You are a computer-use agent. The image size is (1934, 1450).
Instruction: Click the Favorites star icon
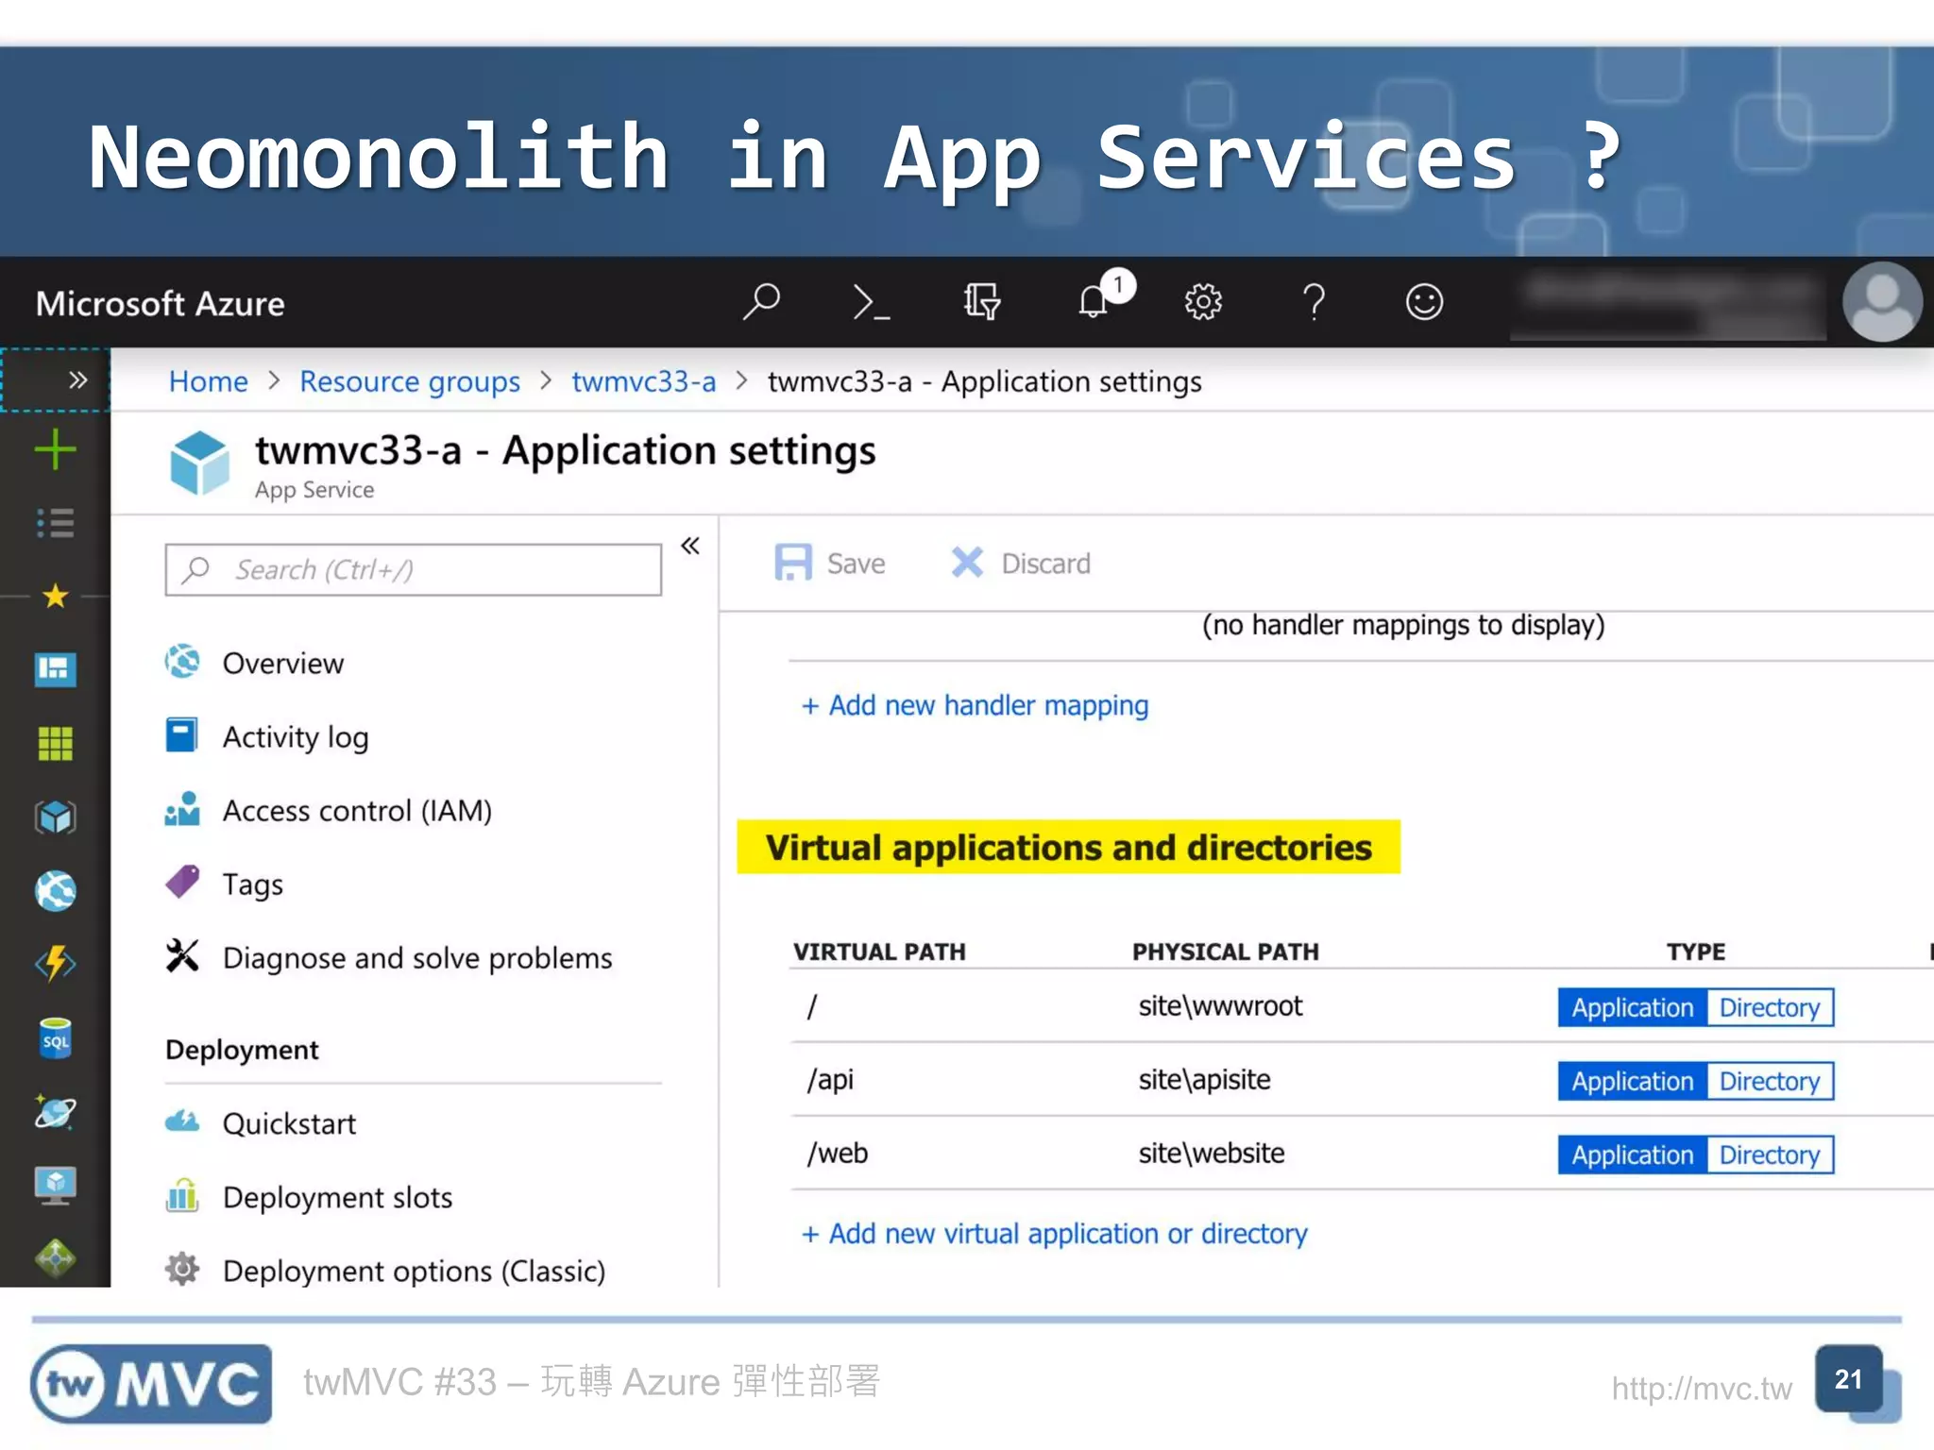point(55,596)
